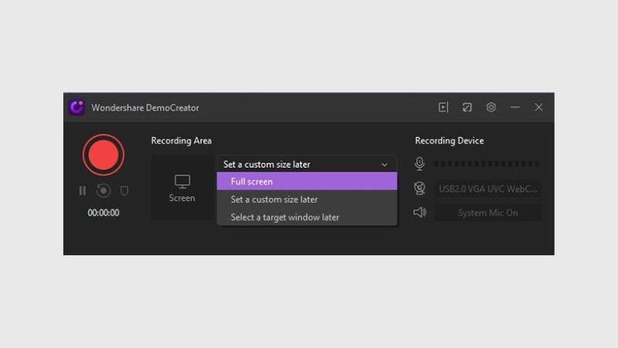Choose Set a custom size later option
This screenshot has height=348, width=618.
tap(307, 200)
